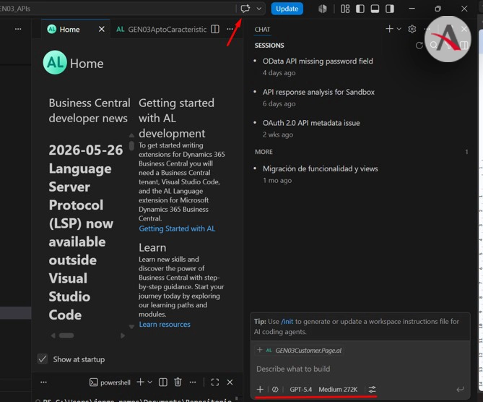Image resolution: width=483 pixels, height=402 pixels.
Task: Open the editor More Actions ellipsis
Action: click(230, 29)
